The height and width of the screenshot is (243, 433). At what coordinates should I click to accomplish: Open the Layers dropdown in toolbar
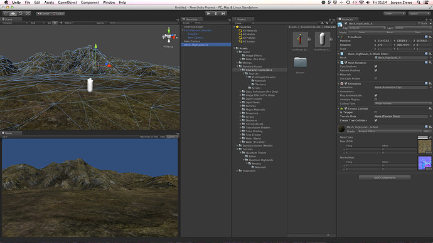394,13
